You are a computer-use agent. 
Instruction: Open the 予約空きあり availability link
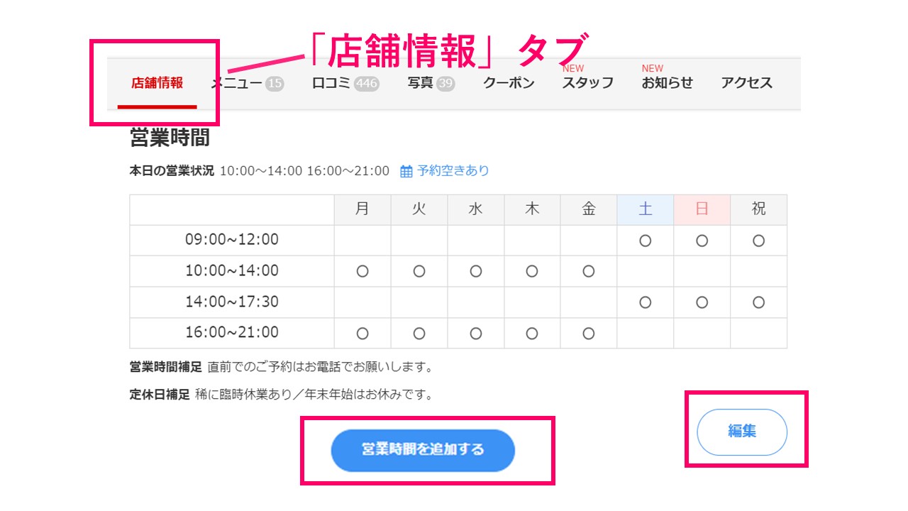coord(453,170)
